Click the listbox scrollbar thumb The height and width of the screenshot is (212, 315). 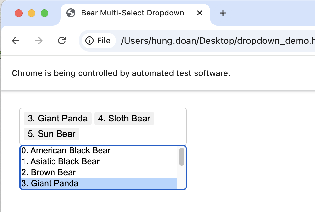click(x=182, y=157)
